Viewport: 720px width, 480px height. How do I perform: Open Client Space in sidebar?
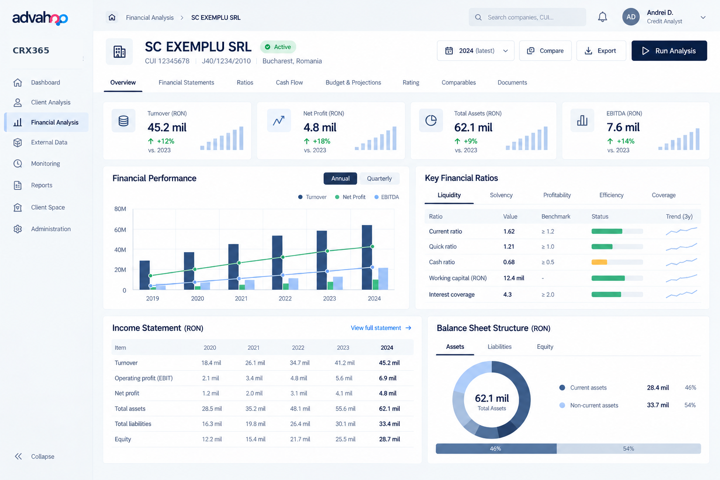(x=46, y=207)
